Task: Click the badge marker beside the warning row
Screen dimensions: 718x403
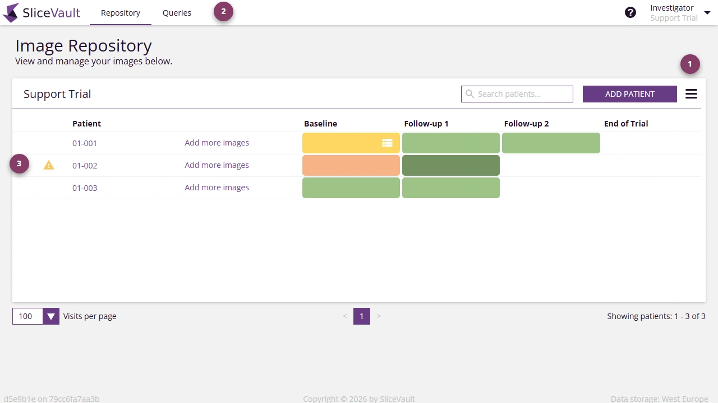Action: (19, 163)
